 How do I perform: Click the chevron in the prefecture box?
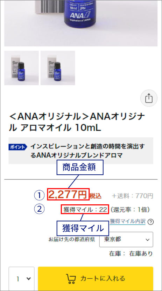point(148,240)
